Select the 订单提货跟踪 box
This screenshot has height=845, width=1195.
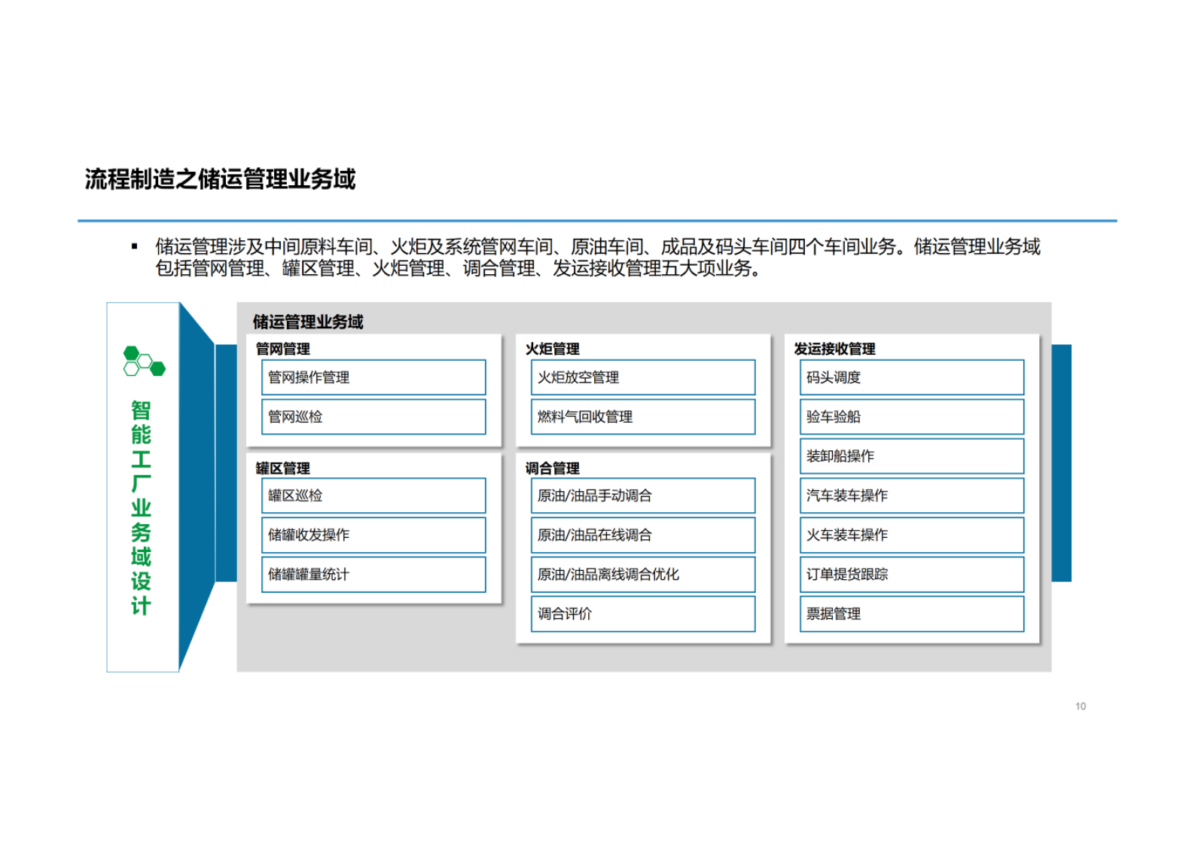click(x=911, y=575)
